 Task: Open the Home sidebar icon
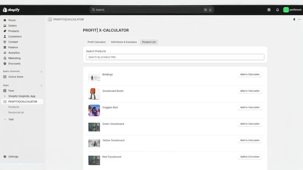pos(5,20)
